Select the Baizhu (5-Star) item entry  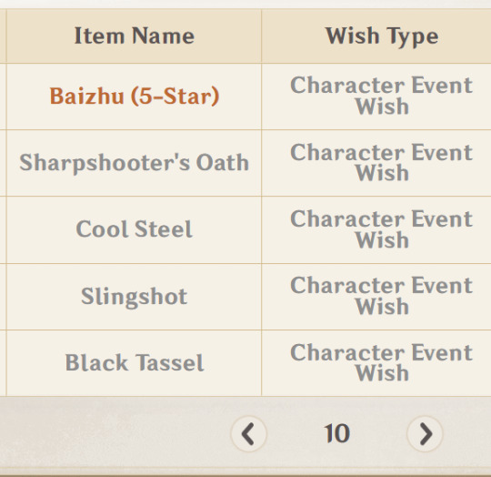click(x=135, y=96)
